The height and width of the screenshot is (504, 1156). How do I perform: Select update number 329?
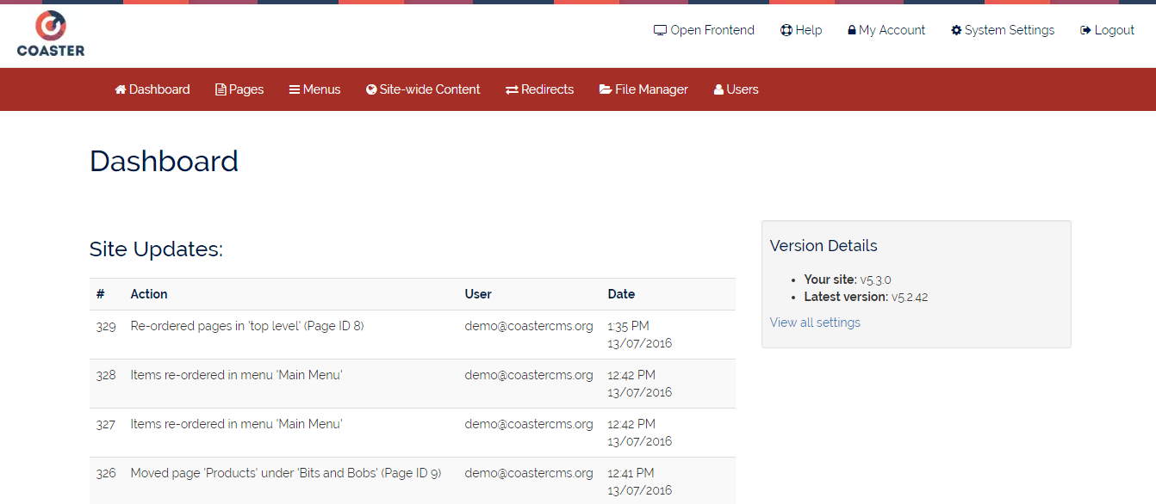(106, 326)
